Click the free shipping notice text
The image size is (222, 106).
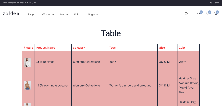(x=19, y=3)
